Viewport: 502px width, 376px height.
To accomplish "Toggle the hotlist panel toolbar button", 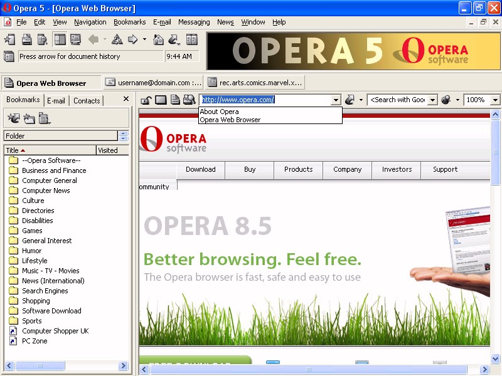I will coord(60,39).
